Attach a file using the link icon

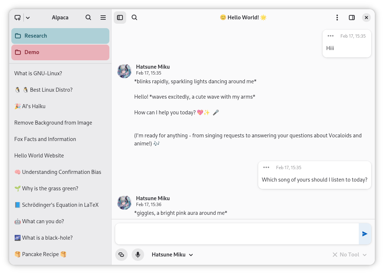(121, 255)
